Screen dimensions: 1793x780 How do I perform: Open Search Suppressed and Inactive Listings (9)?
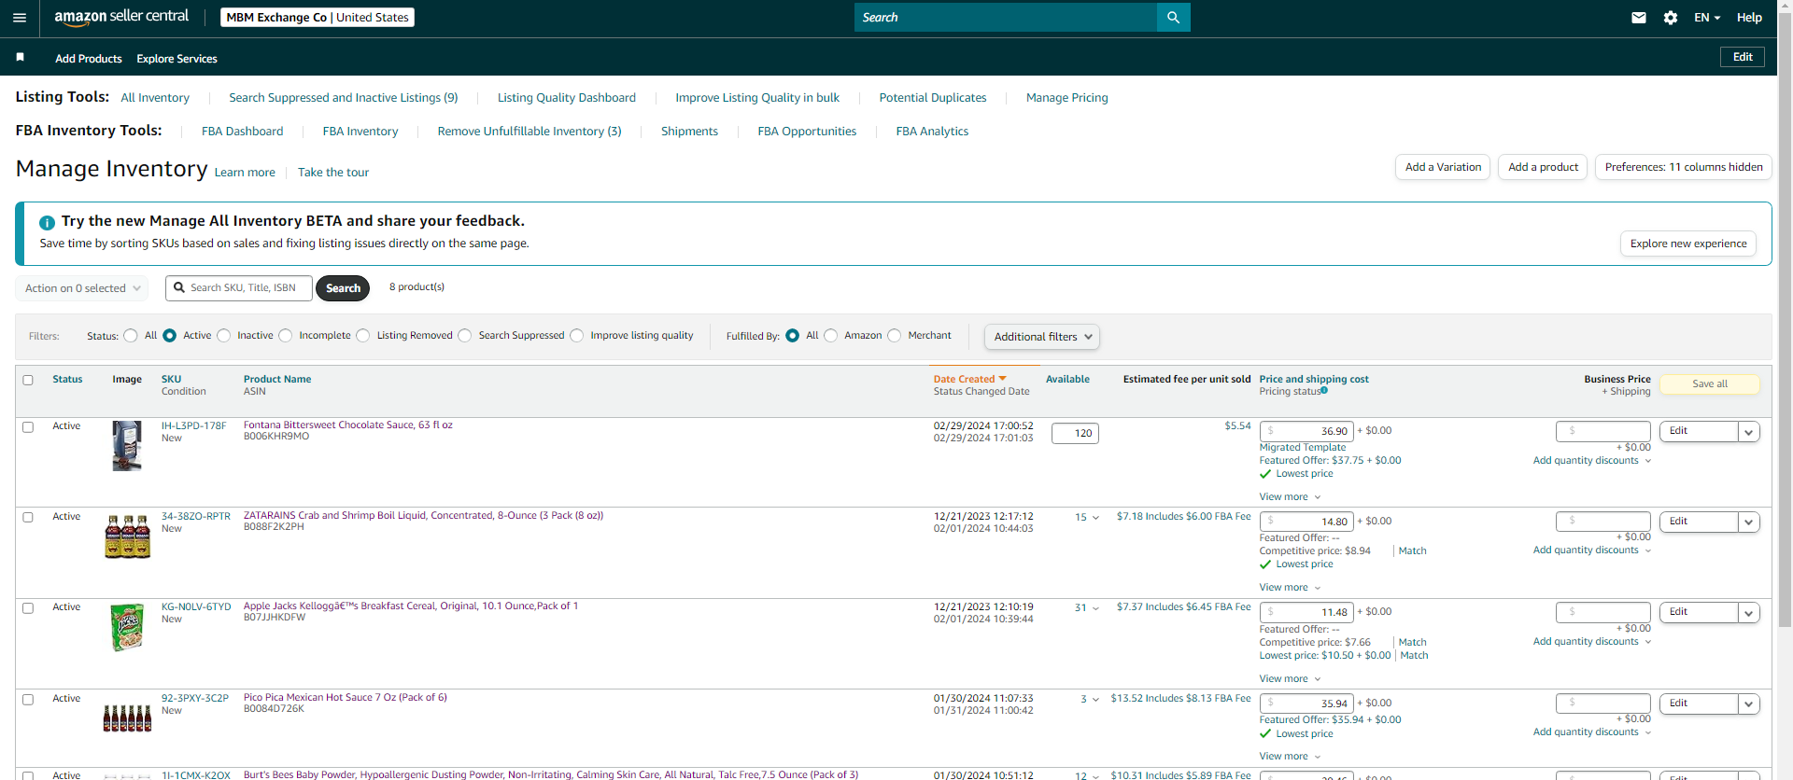(344, 98)
